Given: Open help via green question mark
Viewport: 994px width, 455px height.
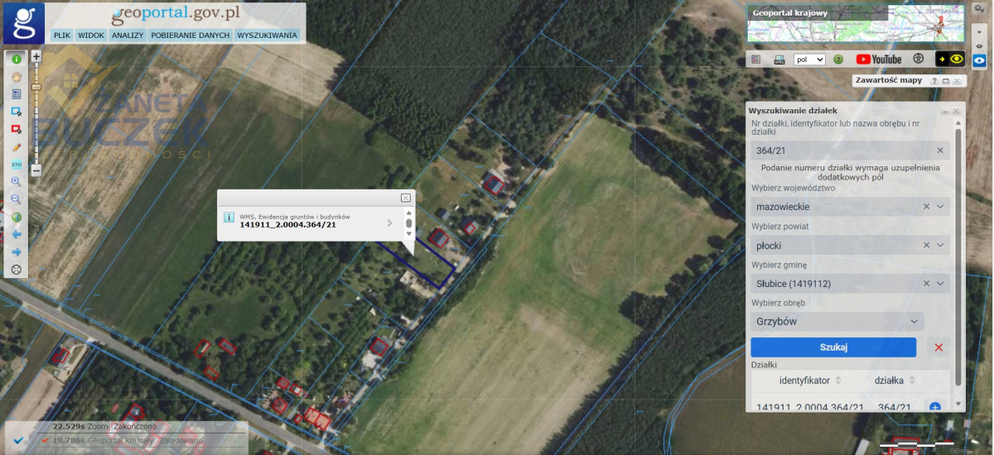Looking at the screenshot, I should pos(838,60).
